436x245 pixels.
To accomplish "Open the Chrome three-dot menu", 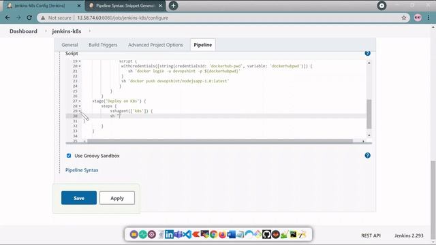I will 429,18.
